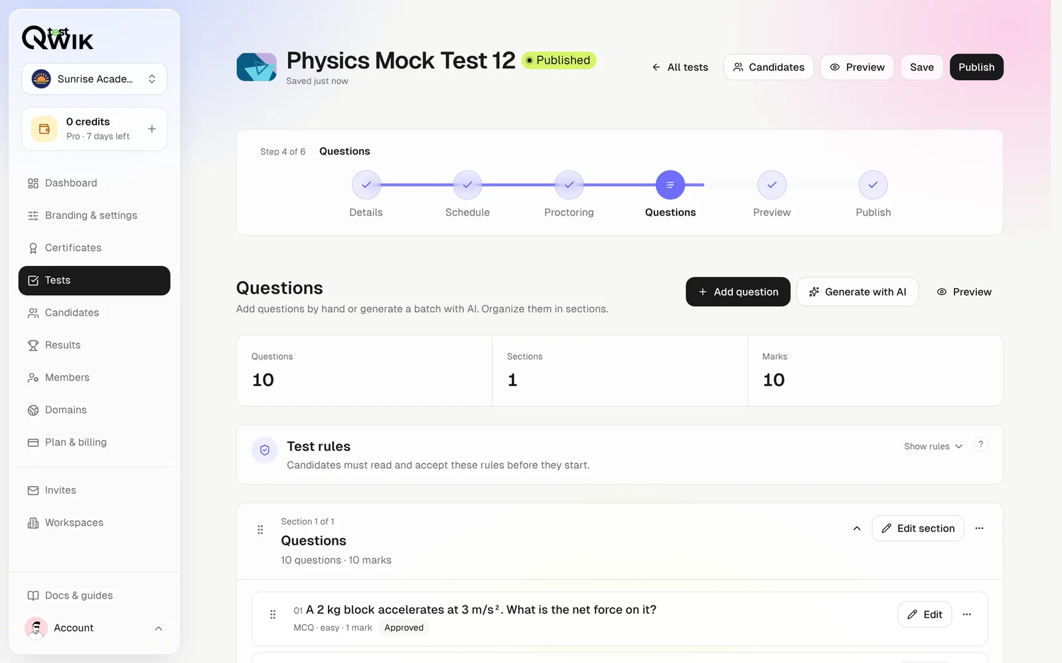Add credits with the plus icon
Viewport: 1062px width, 663px height.
152,129
